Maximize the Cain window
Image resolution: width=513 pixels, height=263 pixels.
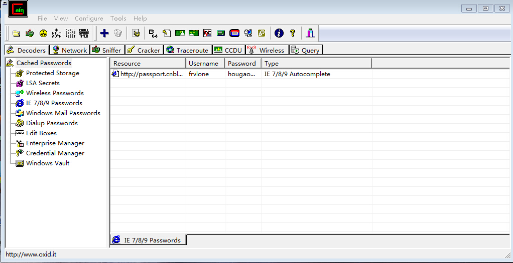tap(485, 9)
